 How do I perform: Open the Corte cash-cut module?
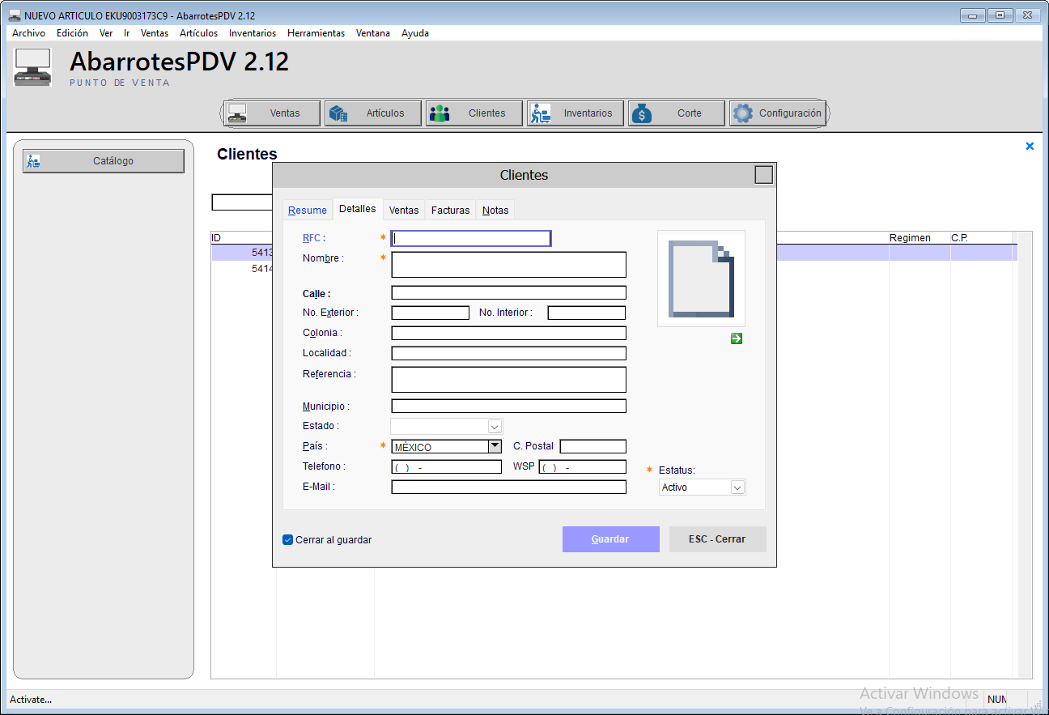point(677,113)
